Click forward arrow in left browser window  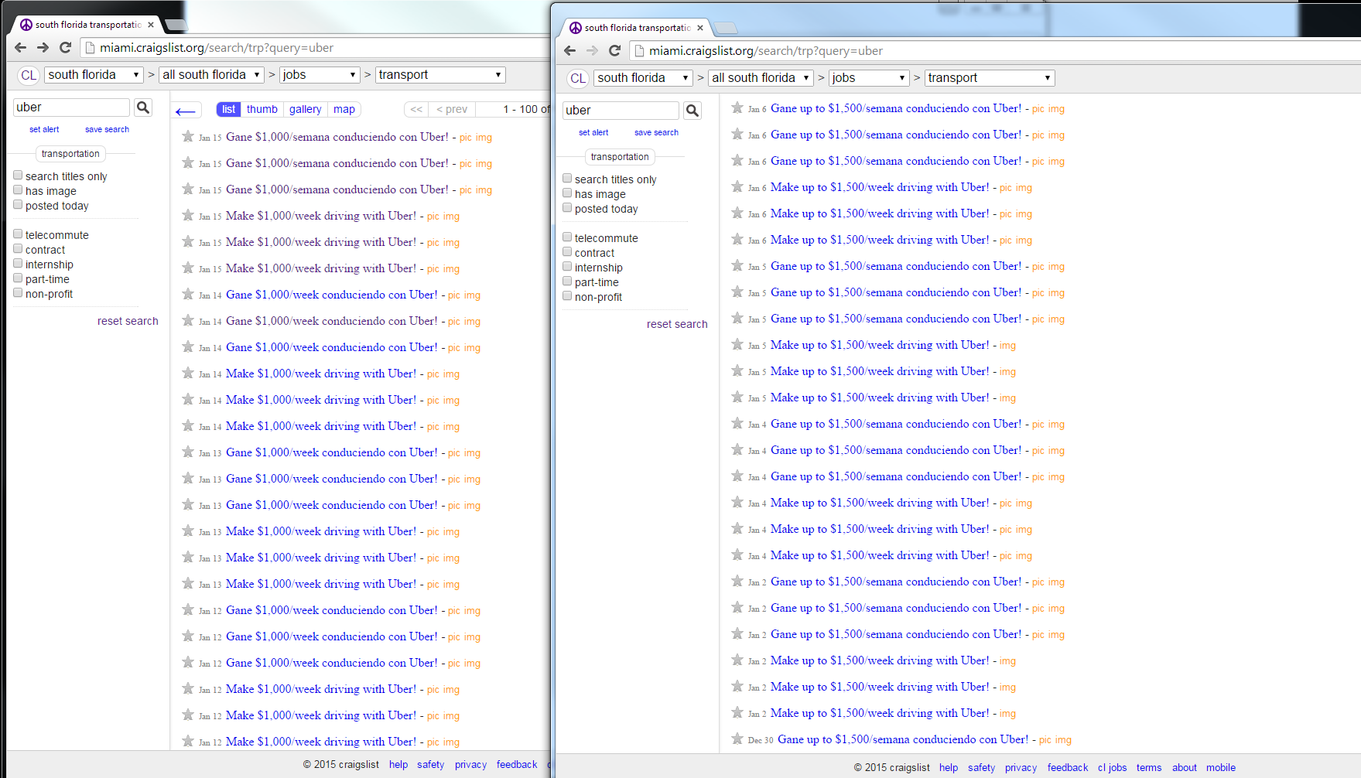(43, 48)
